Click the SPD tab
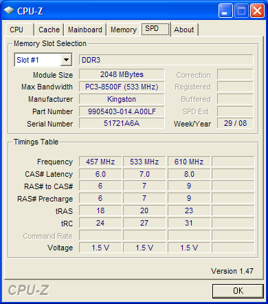268x304 pixels. tap(155, 29)
